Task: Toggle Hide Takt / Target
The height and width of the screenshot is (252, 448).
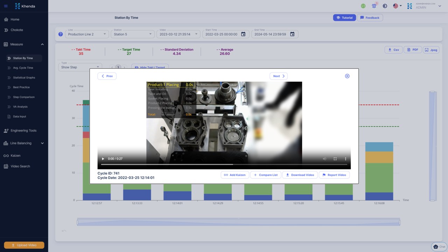Action: click(150, 67)
